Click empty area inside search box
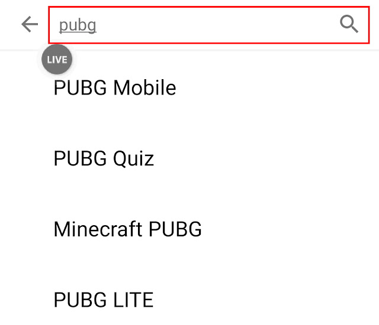 [213, 25]
